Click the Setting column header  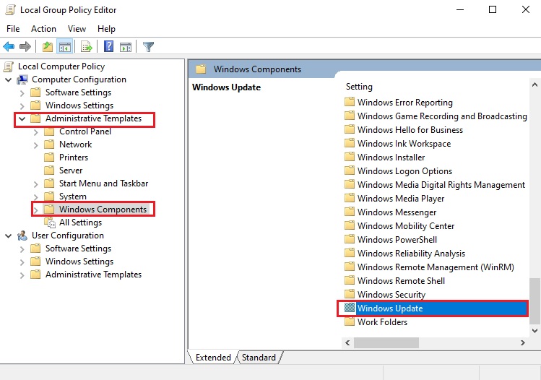(x=359, y=86)
